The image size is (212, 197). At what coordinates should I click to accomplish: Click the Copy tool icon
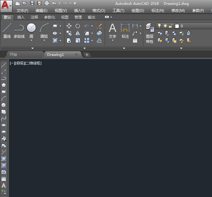coord(69,33)
